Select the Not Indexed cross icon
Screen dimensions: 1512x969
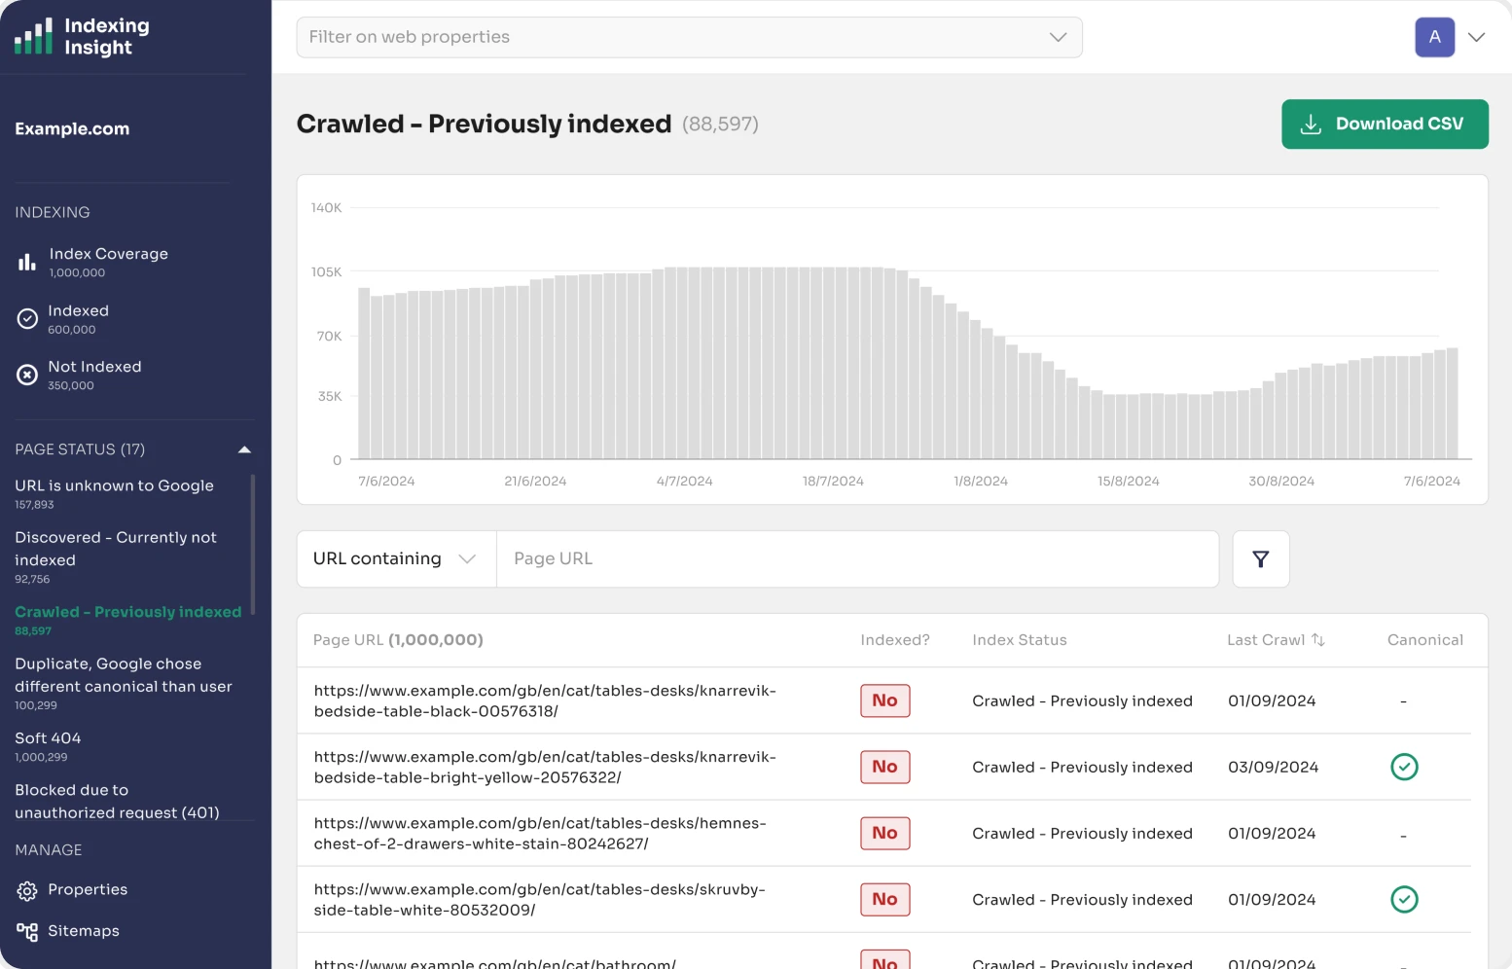(x=27, y=375)
